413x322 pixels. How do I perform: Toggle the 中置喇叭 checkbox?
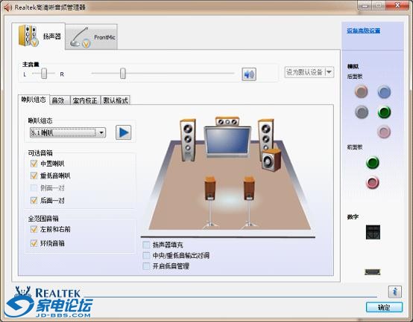(34, 164)
